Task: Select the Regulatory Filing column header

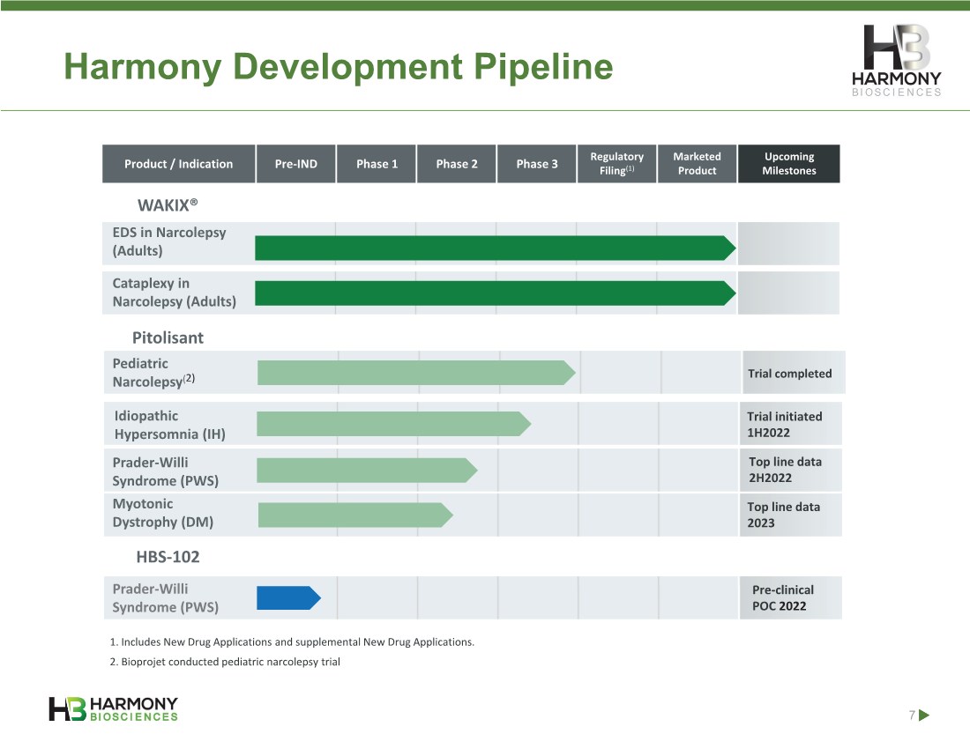Action: coord(616,164)
